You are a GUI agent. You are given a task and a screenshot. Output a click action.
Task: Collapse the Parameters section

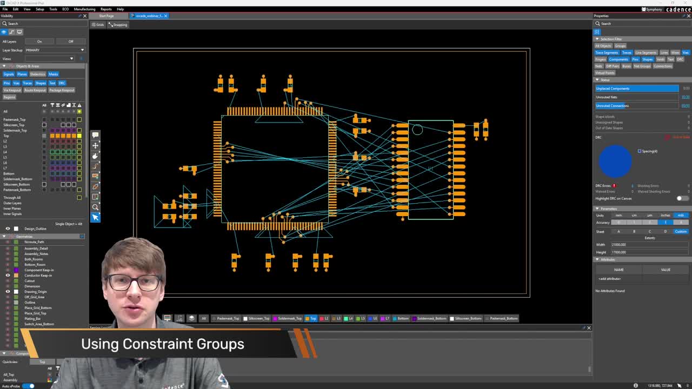point(597,209)
